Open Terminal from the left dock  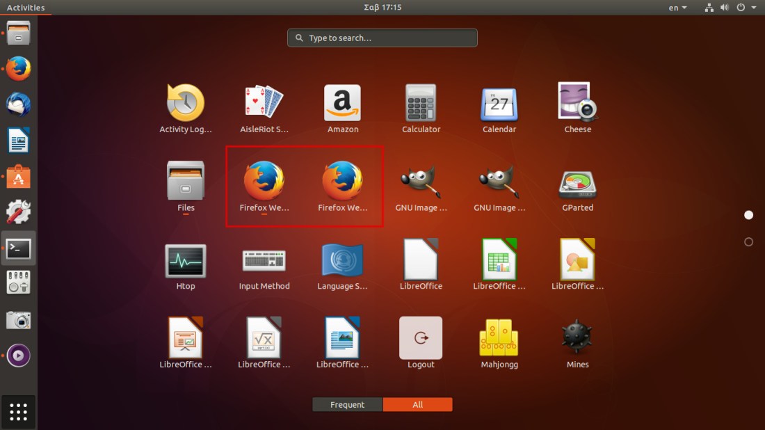[19, 248]
